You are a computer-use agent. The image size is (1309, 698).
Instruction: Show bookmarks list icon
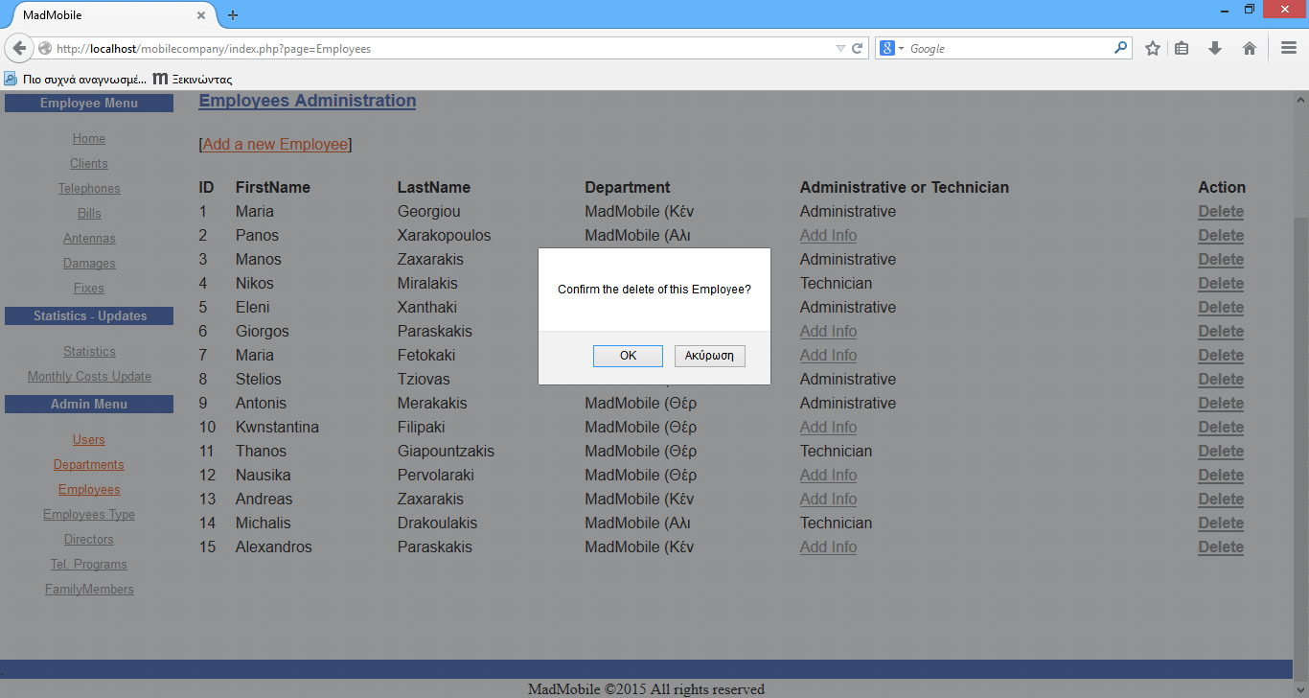coord(1182,48)
